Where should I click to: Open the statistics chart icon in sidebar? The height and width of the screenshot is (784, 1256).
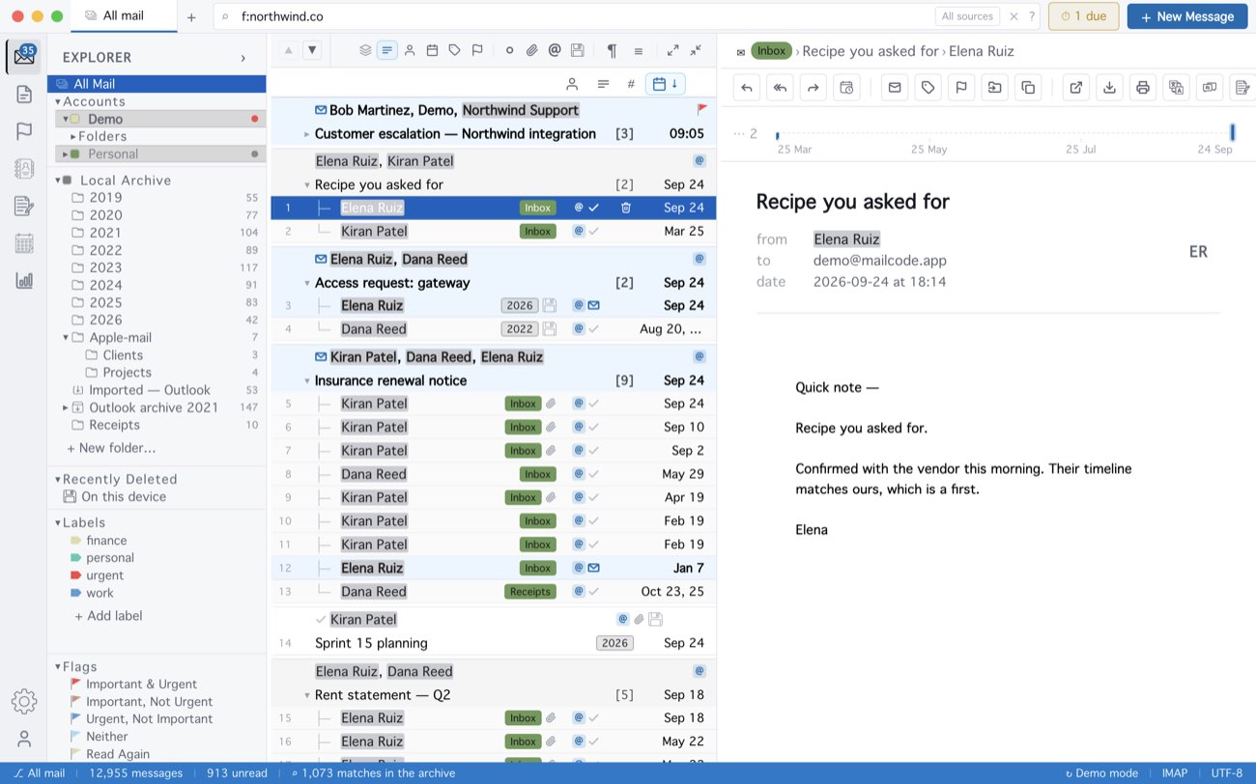coord(24,281)
